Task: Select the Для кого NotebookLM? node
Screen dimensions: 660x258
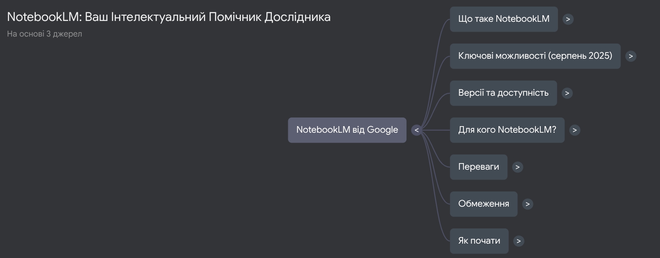Action: [x=507, y=130]
